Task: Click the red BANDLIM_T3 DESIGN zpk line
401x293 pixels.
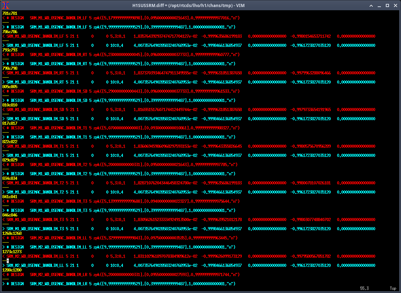Action: click(120, 201)
